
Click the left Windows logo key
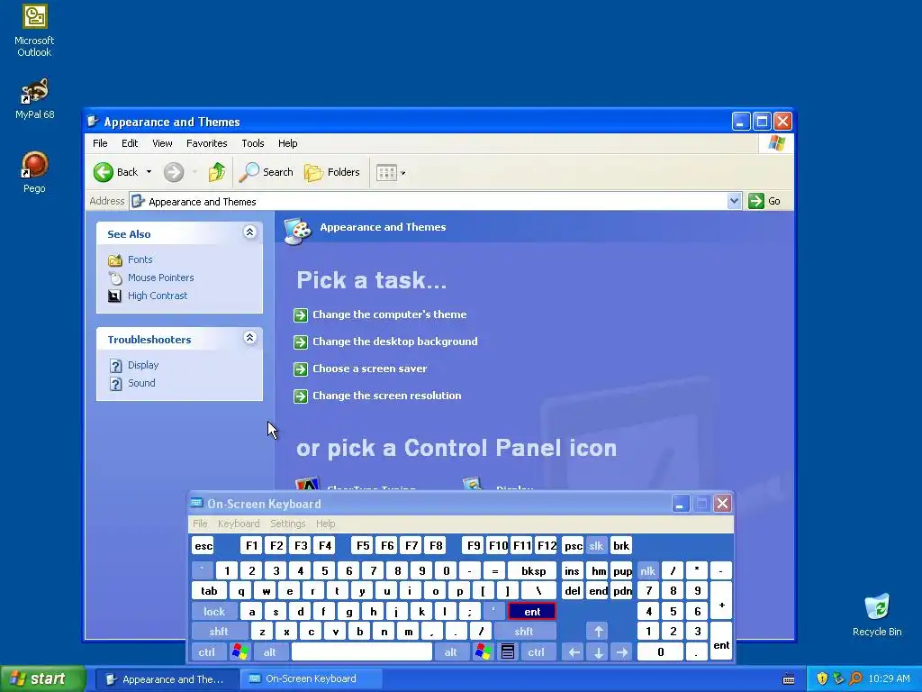coord(240,652)
